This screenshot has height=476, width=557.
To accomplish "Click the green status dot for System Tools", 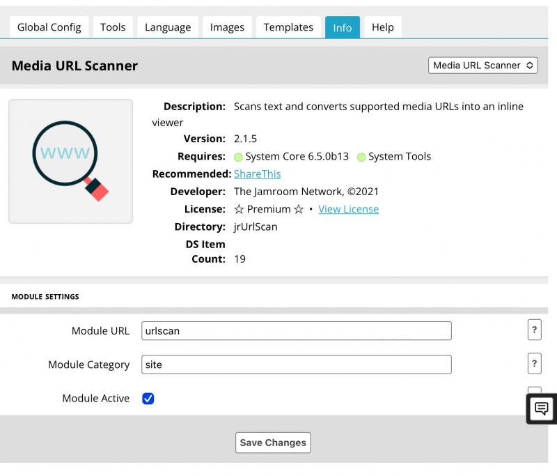I will click(x=361, y=157).
